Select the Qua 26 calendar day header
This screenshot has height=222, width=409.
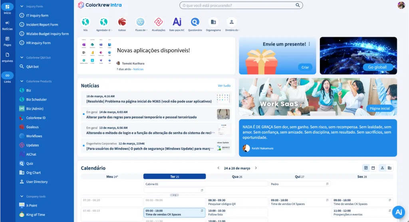point(237,176)
